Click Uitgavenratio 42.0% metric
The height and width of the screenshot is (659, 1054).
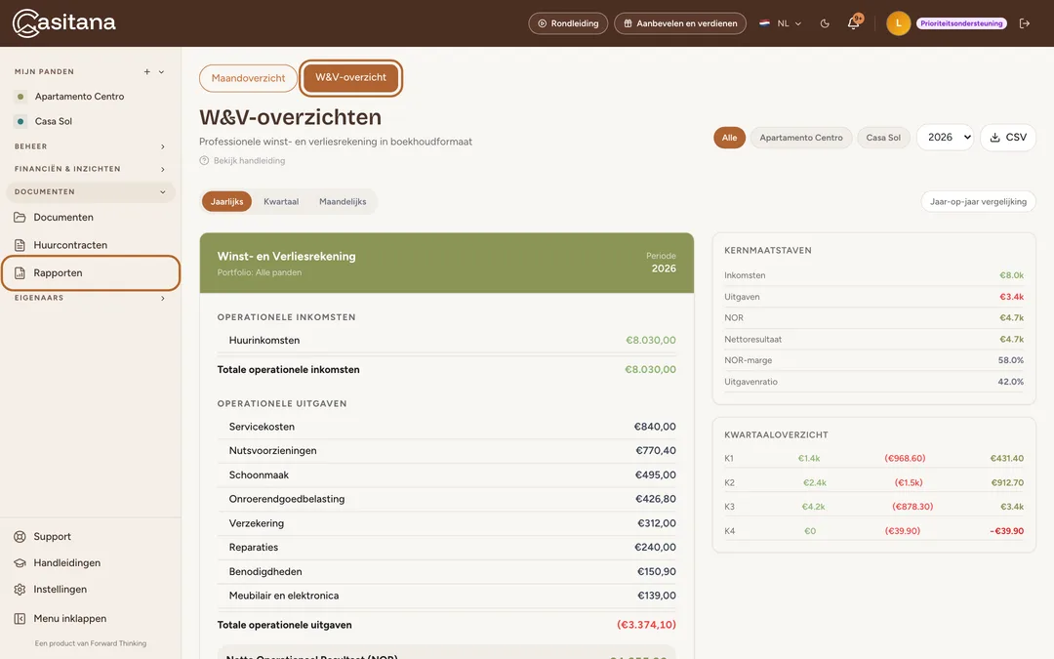coord(873,382)
